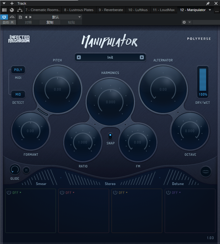Toggle the POLY MIDI mode button

click(18, 70)
